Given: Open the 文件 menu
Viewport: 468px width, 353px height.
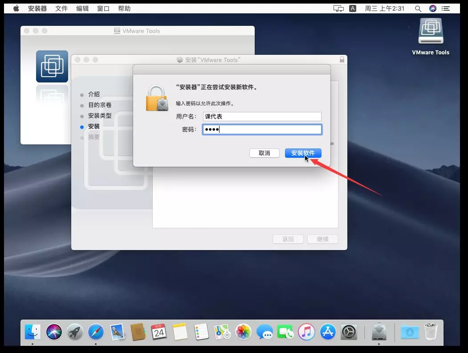Looking at the screenshot, I should click(61, 8).
